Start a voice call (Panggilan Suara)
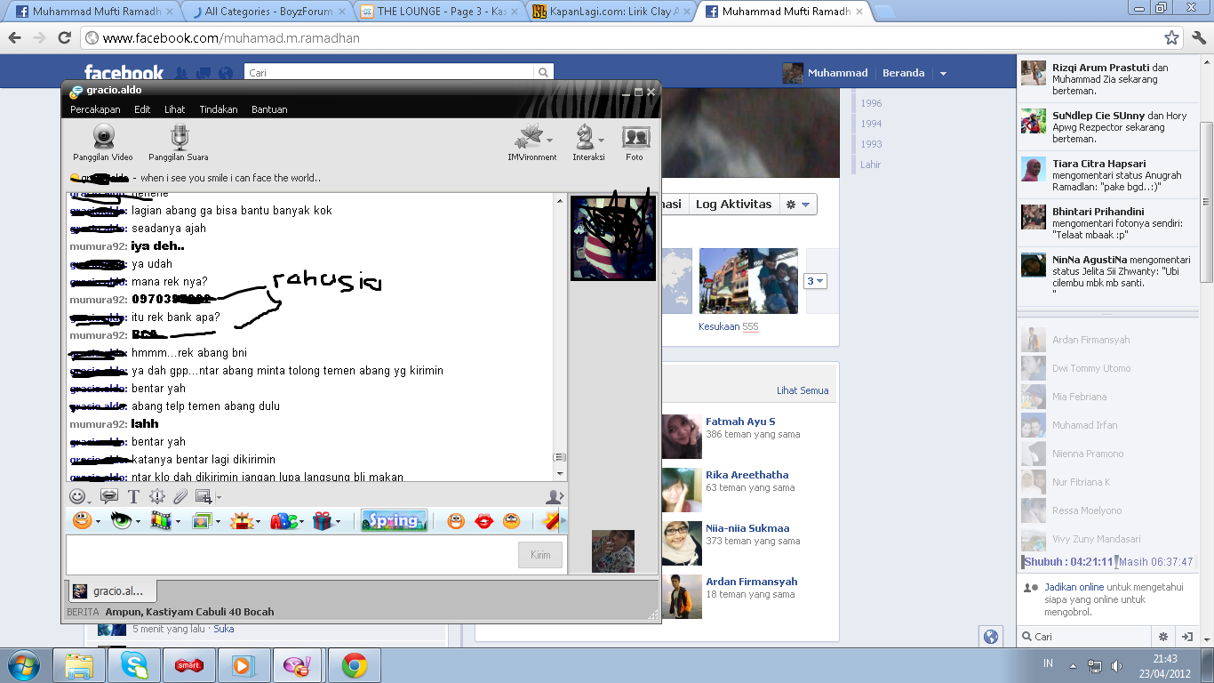1214x683 pixels. (x=179, y=142)
